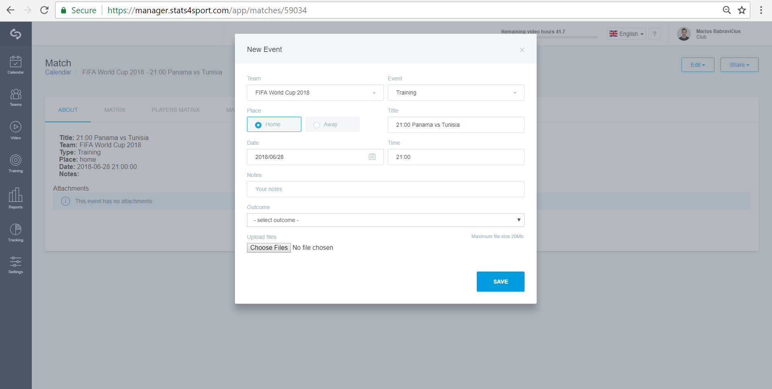Click the SAVE button

coord(500,282)
